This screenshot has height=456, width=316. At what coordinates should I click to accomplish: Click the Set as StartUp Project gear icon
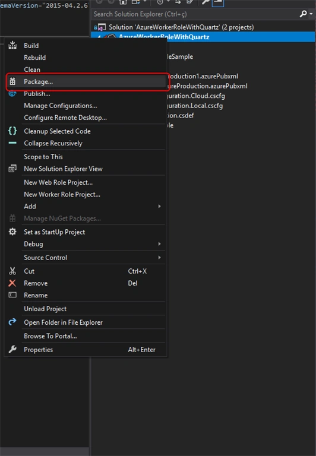(x=12, y=232)
